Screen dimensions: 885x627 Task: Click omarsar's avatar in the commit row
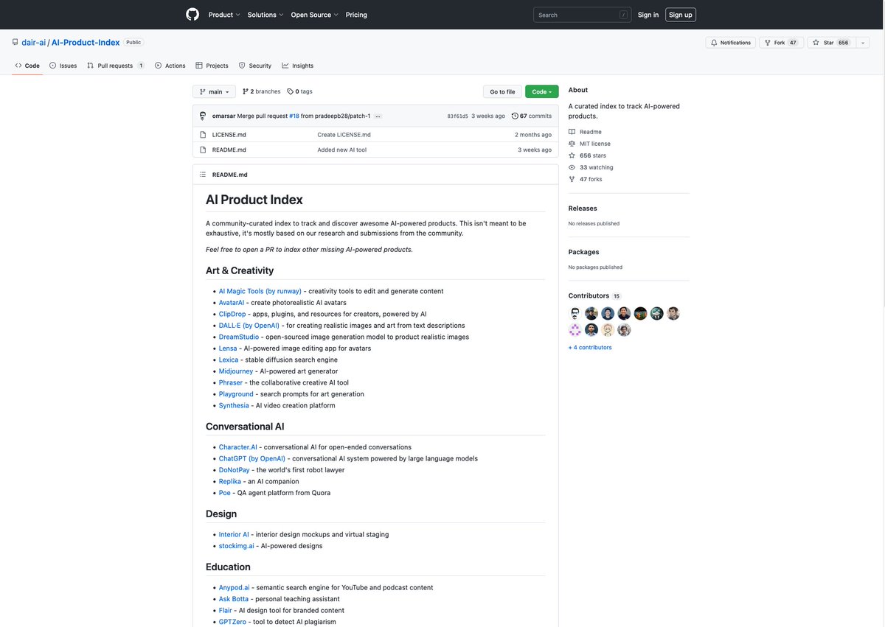coord(203,116)
